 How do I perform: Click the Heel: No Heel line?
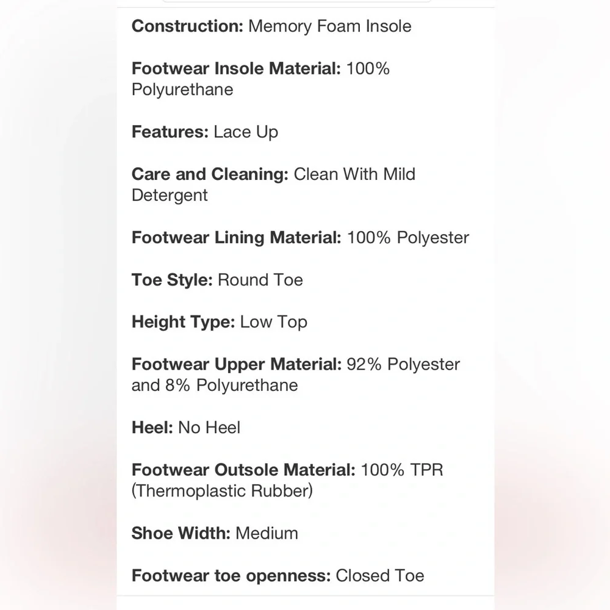(186, 428)
